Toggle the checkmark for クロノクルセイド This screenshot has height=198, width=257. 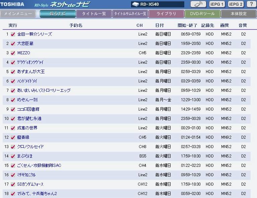(x=13, y=147)
